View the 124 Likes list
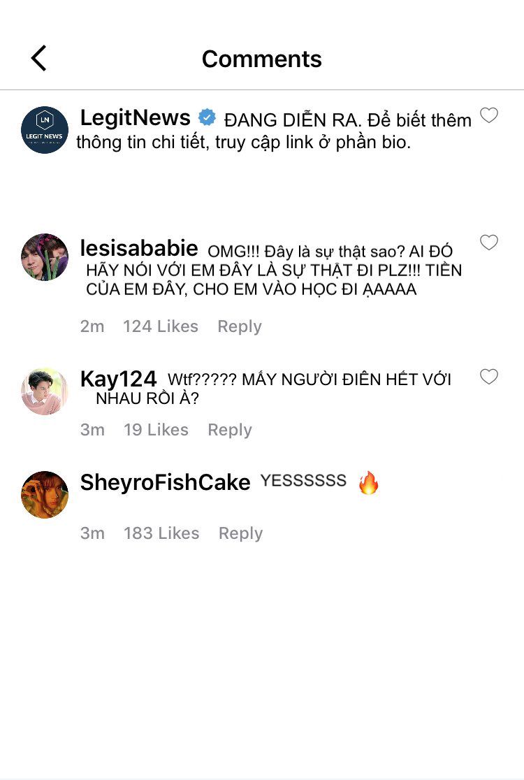Screen dimensions: 524x780 click(x=161, y=326)
